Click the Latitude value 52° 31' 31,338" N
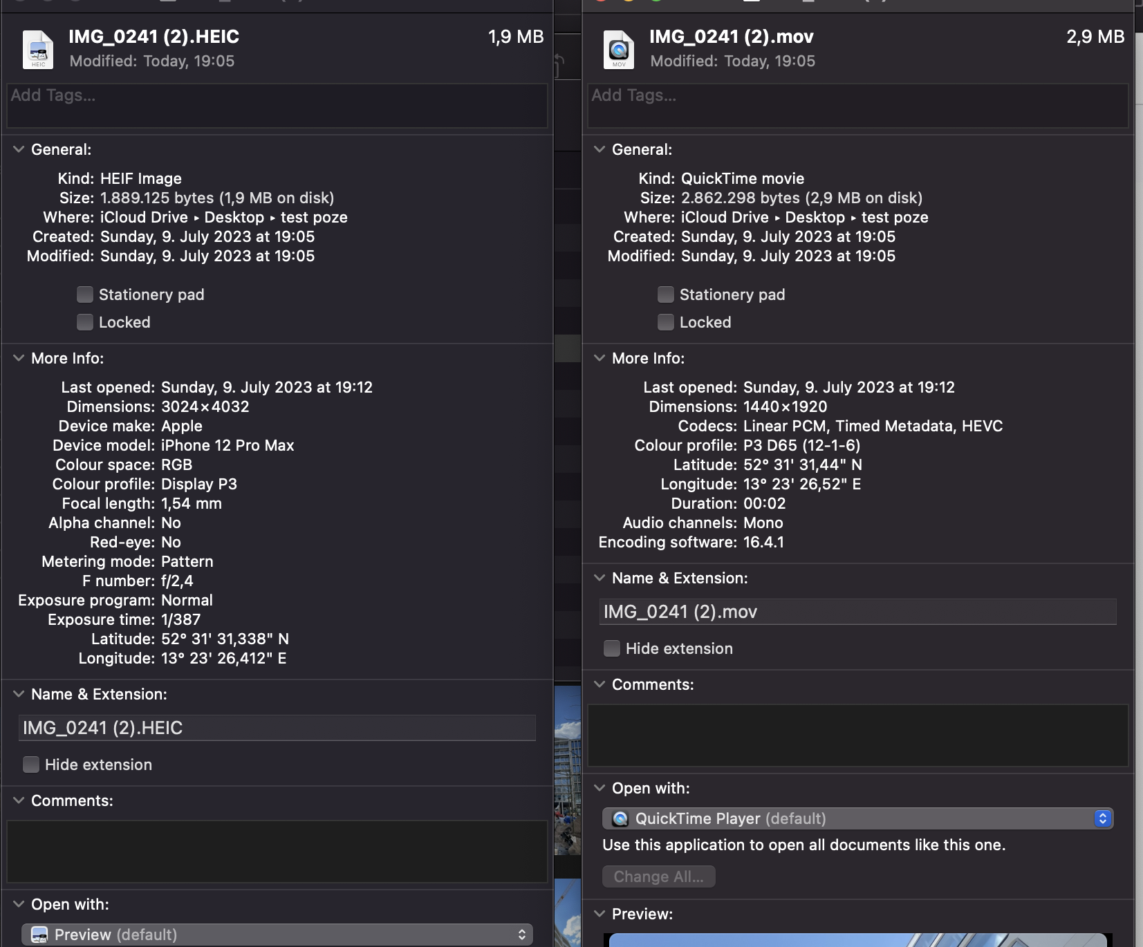The width and height of the screenshot is (1143, 947). click(225, 639)
